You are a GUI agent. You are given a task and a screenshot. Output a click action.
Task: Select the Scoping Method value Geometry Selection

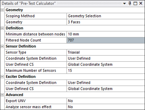coord(106,16)
